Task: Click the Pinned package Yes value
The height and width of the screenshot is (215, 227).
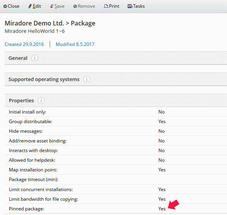Action: 162,208
